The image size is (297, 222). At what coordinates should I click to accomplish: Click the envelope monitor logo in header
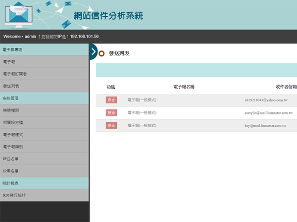(19, 16)
